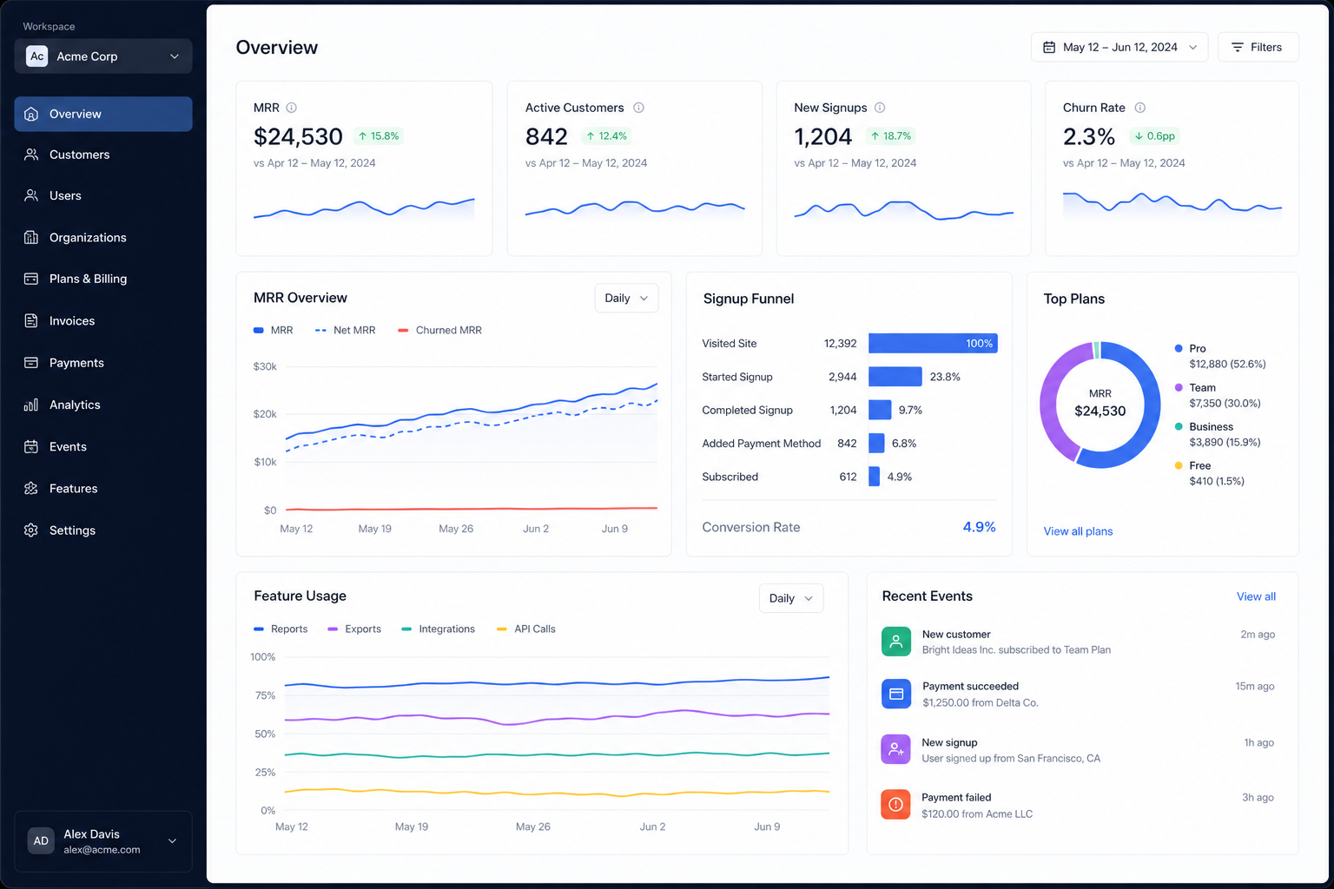Viewport: 1334px width, 889px height.
Task: Toggle the Integrations legend series
Action: coord(438,629)
